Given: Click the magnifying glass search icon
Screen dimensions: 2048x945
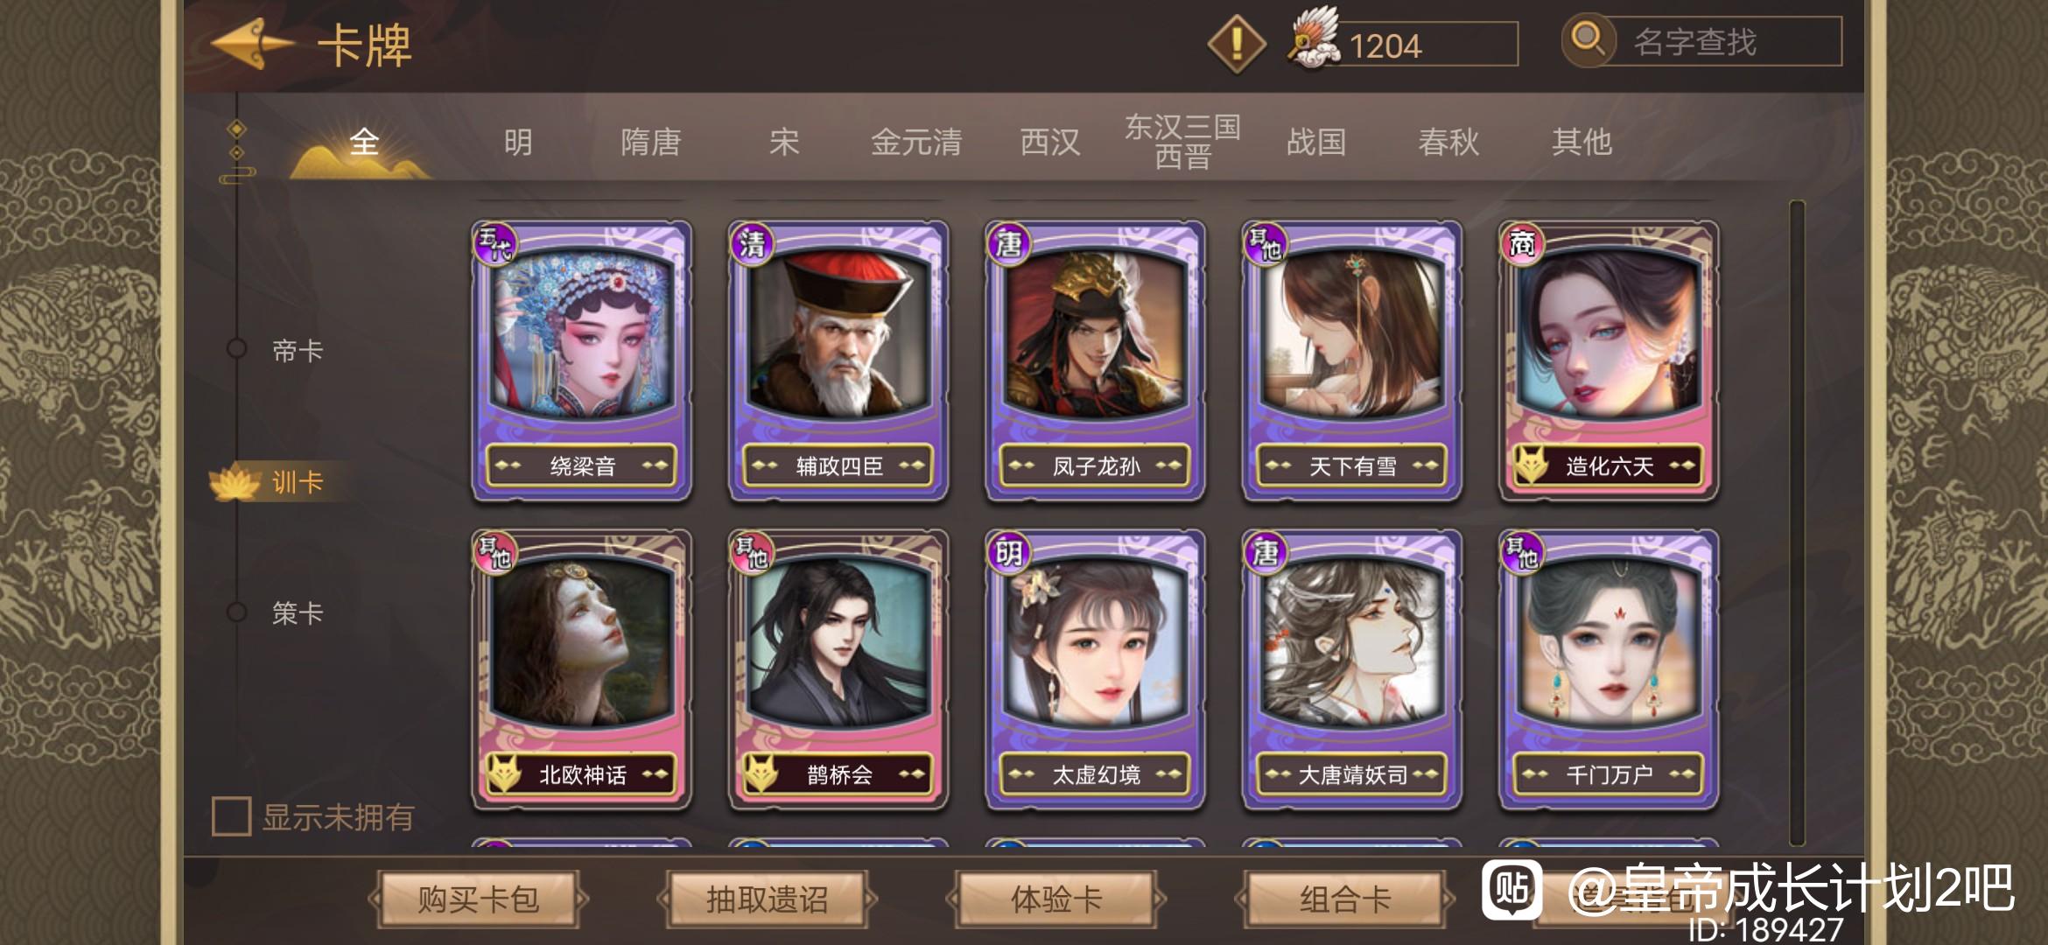Looking at the screenshot, I should point(1588,40).
